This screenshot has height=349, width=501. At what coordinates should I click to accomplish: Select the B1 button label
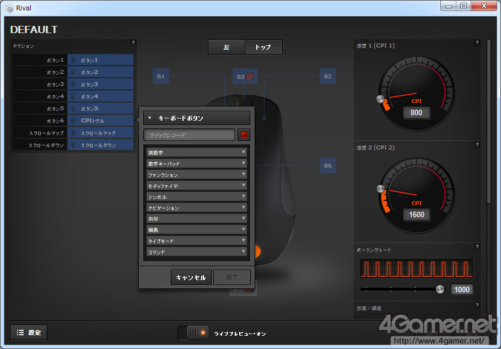point(161,77)
